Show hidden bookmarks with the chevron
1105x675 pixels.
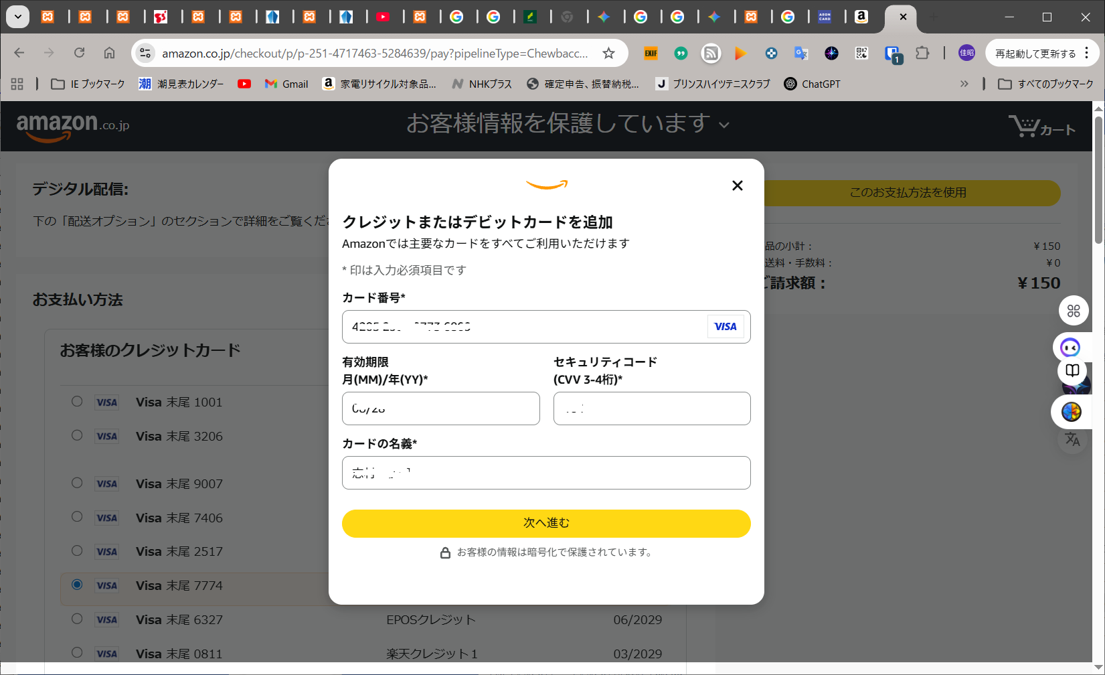[x=964, y=84]
